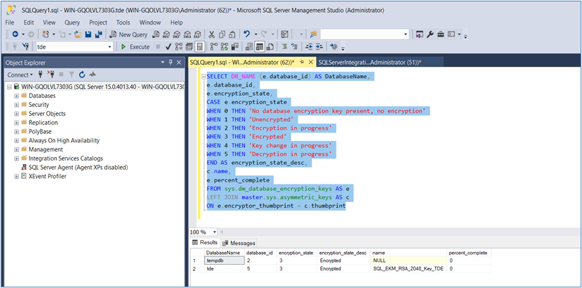Expand the Databases folder
Viewport: 582px width, 288px height.
(16, 96)
